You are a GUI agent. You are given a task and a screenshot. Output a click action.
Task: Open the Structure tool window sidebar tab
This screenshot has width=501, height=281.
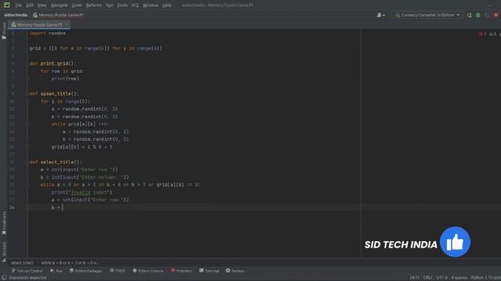[4, 251]
